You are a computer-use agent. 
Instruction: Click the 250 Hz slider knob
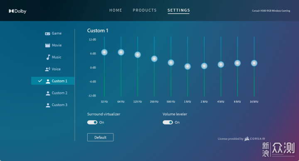[154, 59]
